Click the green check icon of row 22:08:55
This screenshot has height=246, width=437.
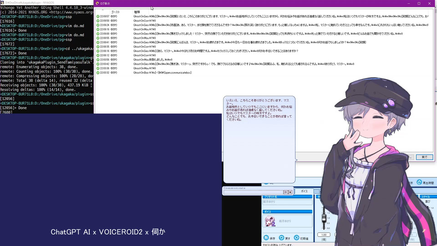click(98, 38)
